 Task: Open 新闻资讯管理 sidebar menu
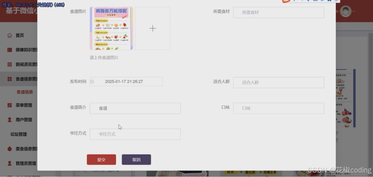26,64
